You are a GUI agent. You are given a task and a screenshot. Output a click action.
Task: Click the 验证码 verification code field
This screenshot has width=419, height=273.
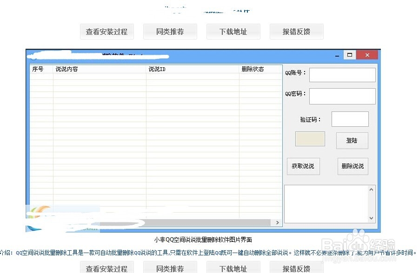[350, 119]
